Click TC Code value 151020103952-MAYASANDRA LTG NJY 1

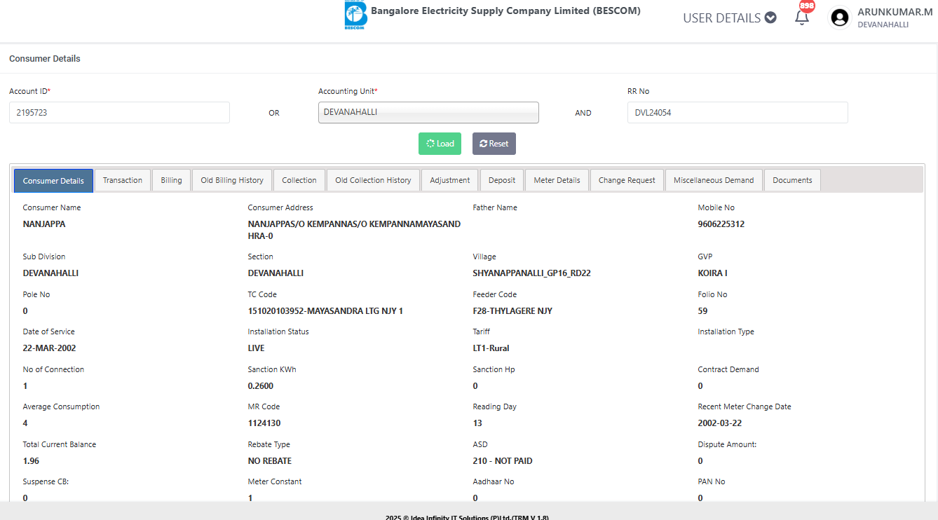(x=325, y=311)
